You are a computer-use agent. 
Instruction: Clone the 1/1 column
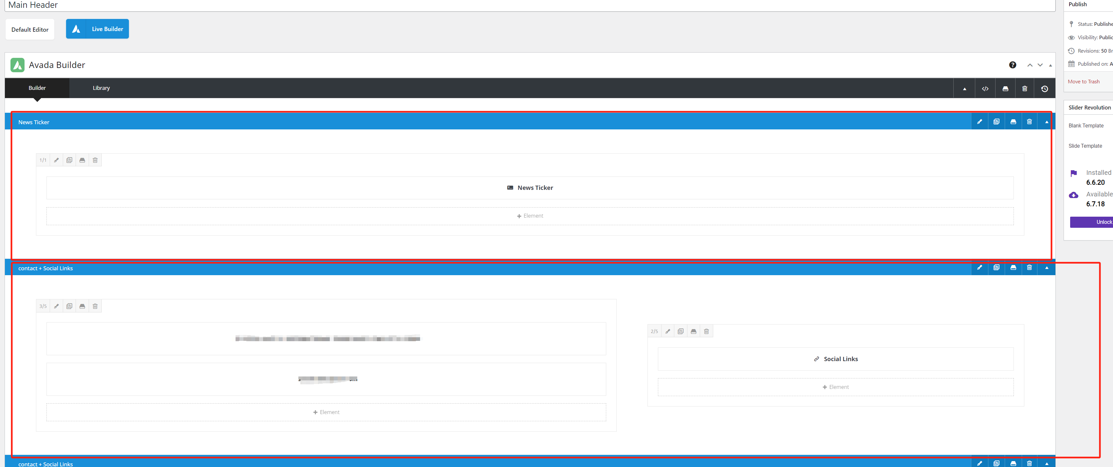click(x=69, y=160)
